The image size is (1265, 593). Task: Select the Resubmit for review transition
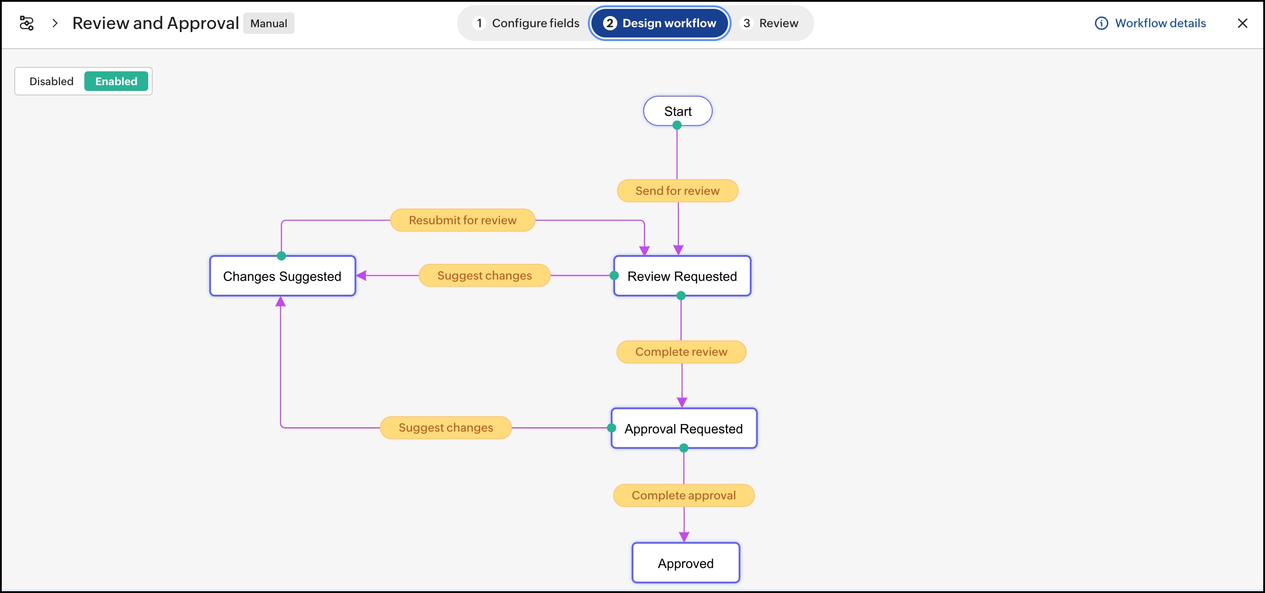[x=462, y=220]
